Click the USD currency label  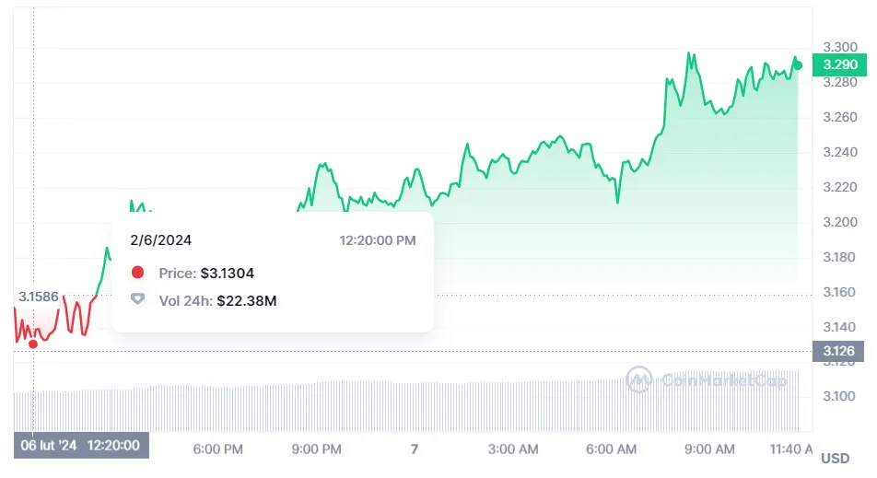click(835, 459)
